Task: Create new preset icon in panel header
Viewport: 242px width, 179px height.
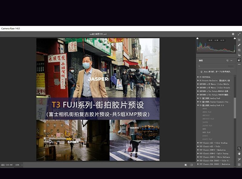Action: [227, 61]
